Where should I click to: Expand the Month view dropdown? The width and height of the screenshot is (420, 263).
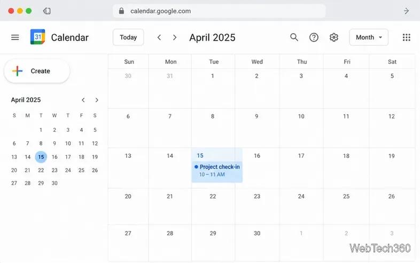(x=369, y=37)
